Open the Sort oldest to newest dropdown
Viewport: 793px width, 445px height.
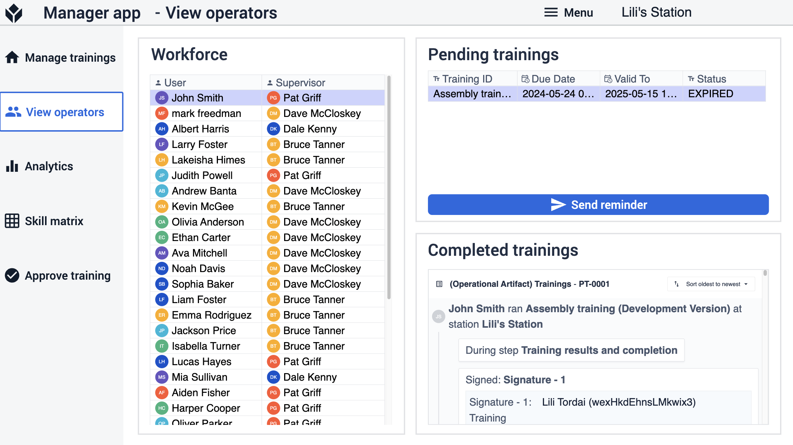(x=711, y=284)
